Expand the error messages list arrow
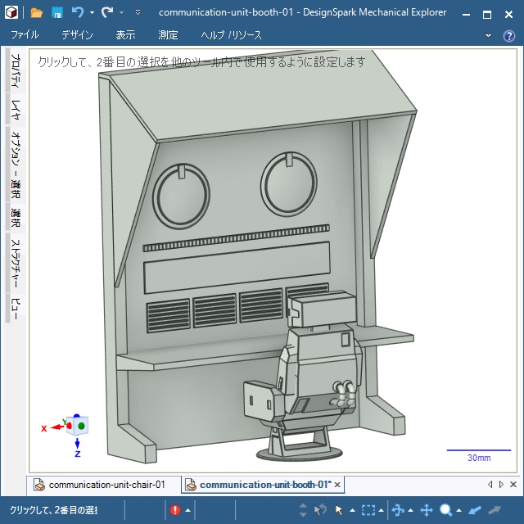 187,510
